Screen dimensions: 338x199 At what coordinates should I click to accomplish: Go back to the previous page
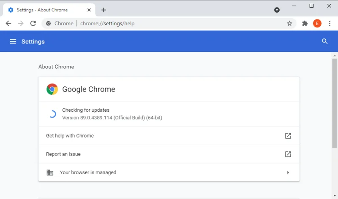tap(8, 23)
